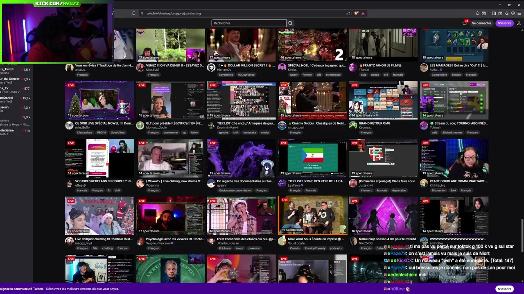Select the depression tag
Screen dimensions: 524x294
[399, 190]
